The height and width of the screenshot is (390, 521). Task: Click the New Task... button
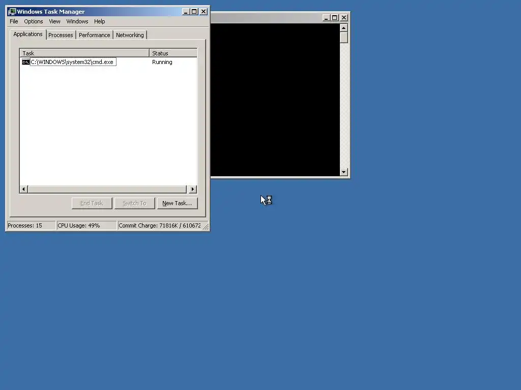177,203
